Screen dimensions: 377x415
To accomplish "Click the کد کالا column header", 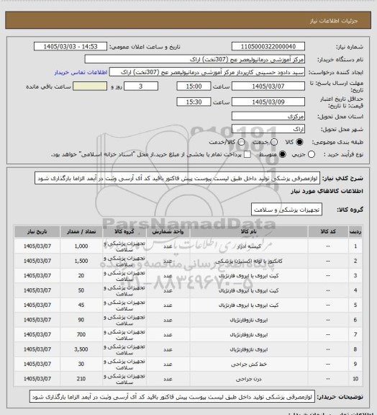I will (x=328, y=232).
